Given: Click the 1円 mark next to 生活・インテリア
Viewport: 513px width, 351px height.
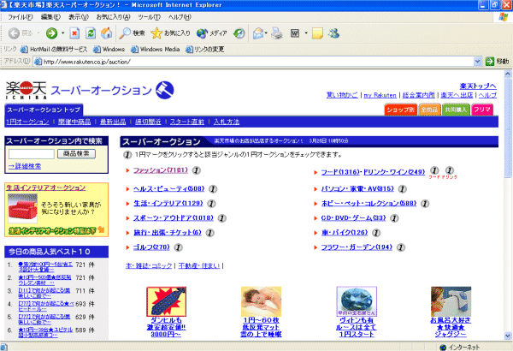Looking at the screenshot, I should [211, 204].
